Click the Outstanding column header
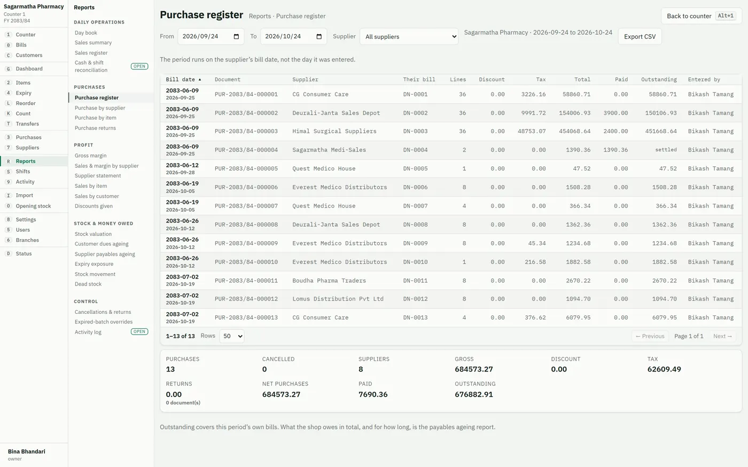 tap(659, 80)
